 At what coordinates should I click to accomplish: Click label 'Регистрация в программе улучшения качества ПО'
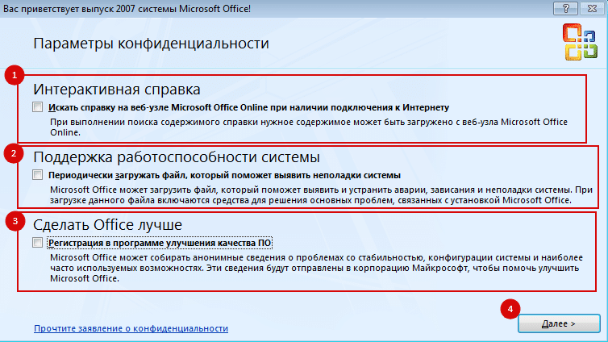tap(160, 243)
